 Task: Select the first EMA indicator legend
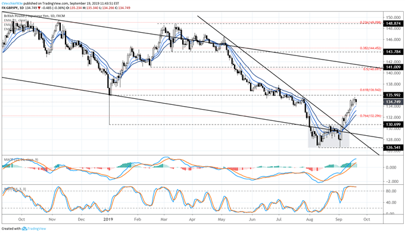[x=15, y=20]
